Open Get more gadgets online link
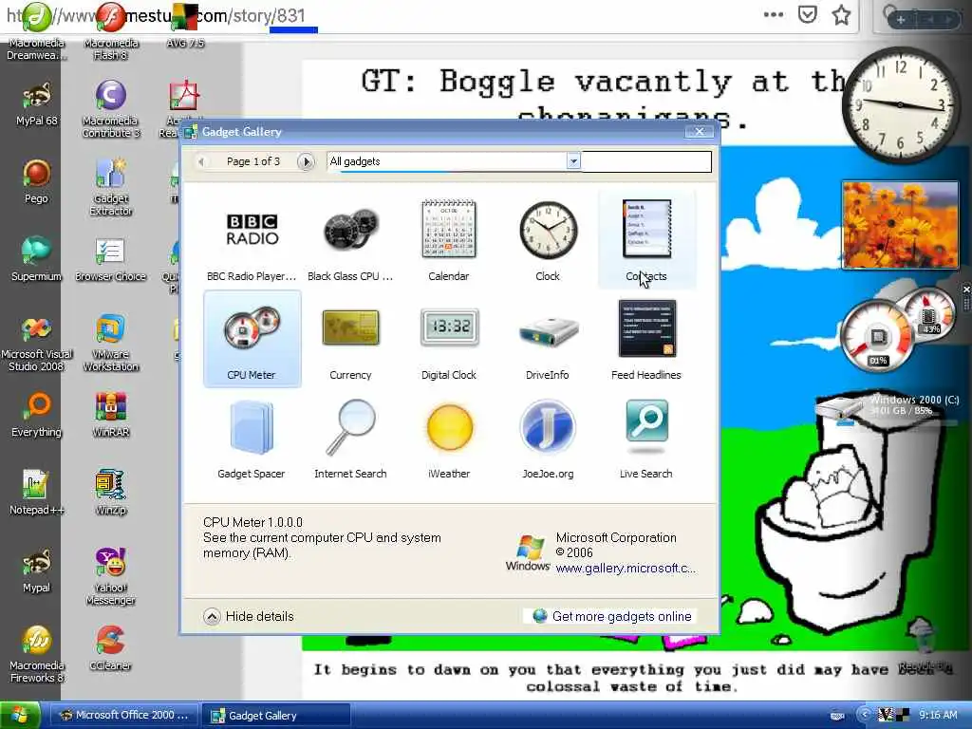This screenshot has height=729, width=972. click(x=612, y=616)
